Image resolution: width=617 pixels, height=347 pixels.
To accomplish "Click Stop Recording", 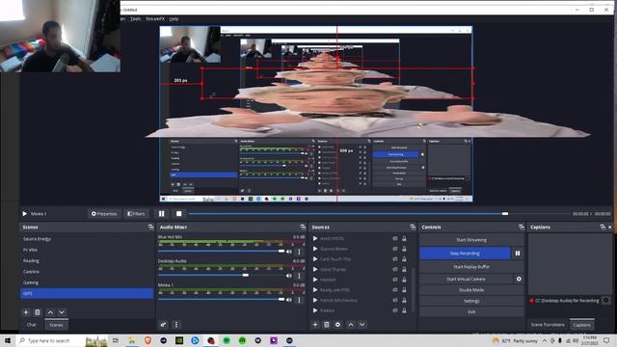I will pyautogui.click(x=465, y=254).
